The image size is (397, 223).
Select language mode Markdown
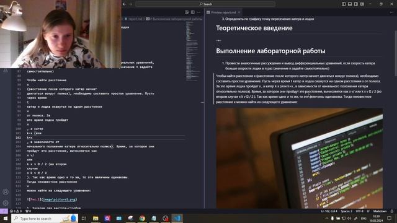click(x=380, y=211)
